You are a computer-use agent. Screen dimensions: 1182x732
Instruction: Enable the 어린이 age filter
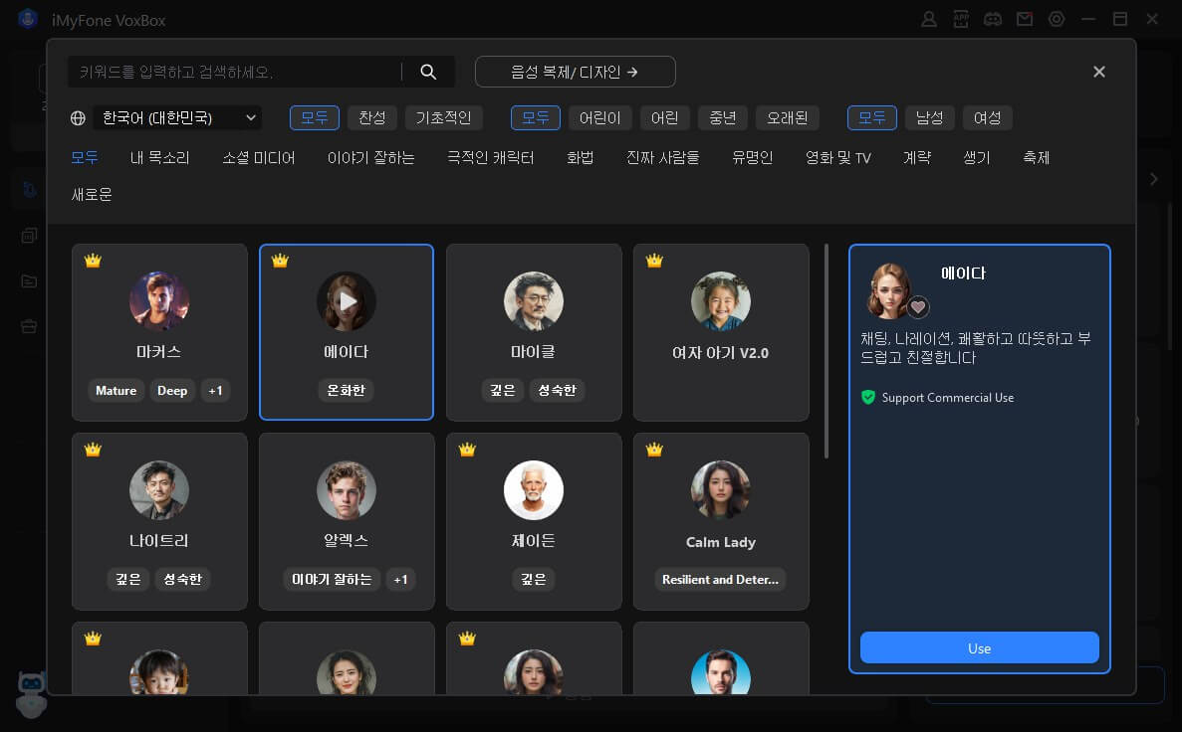pos(600,117)
